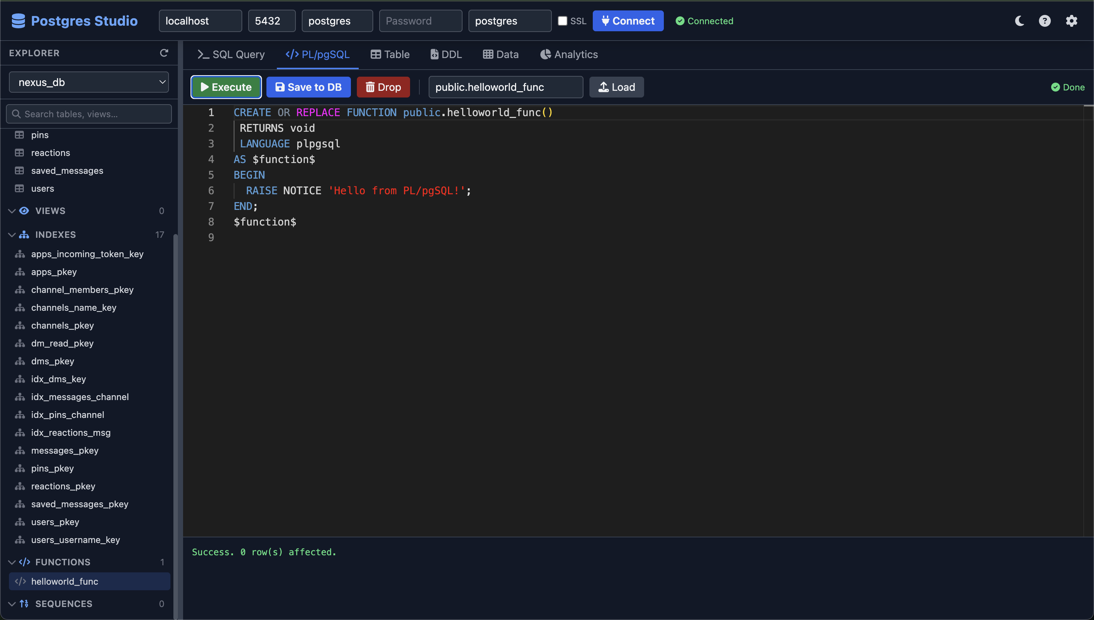
Task: Click the Execute button
Action: [226, 87]
